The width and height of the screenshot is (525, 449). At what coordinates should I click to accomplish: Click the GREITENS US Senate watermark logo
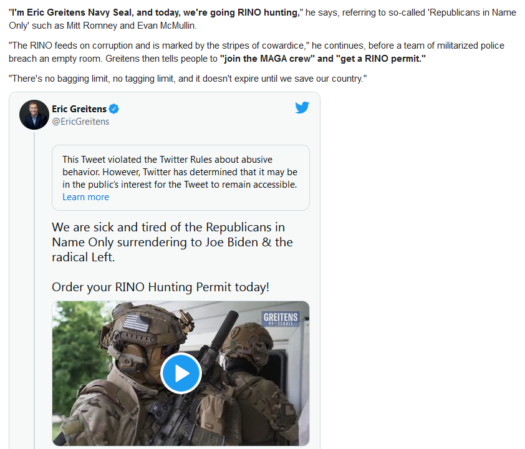281,319
